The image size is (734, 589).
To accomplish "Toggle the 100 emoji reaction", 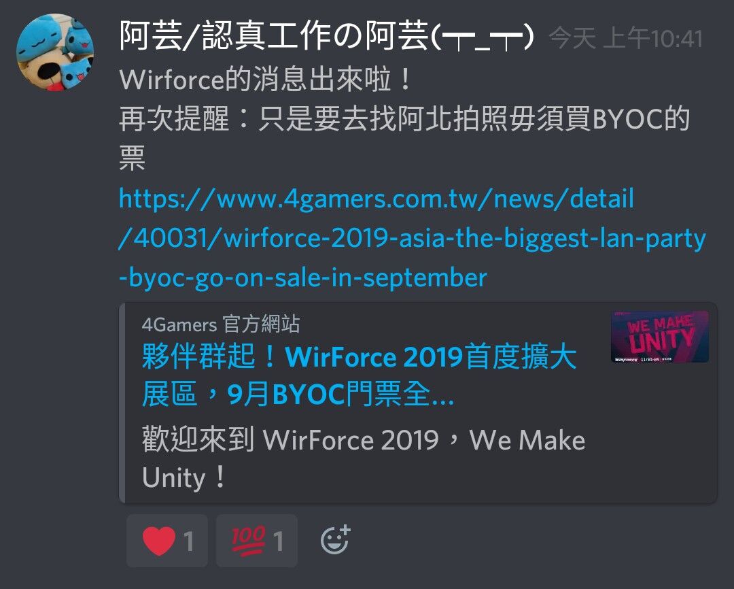I will 256,541.
